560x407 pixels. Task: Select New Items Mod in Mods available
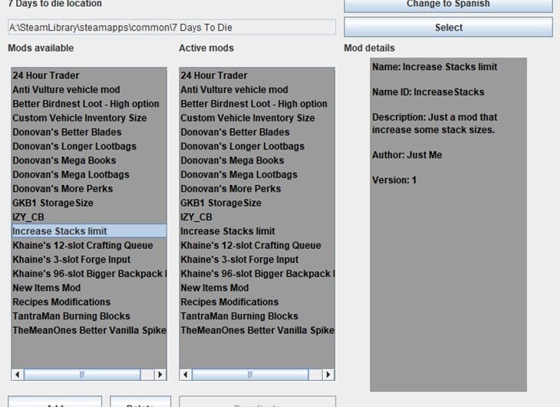pos(89,287)
